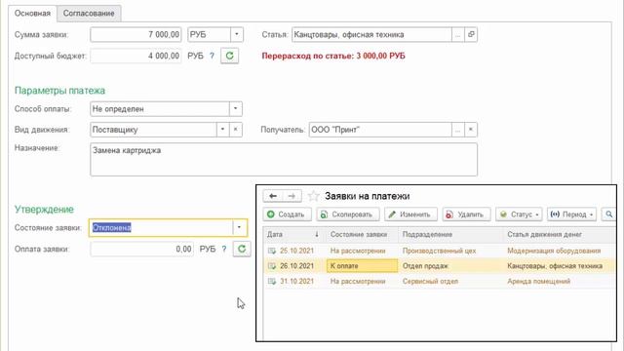Viewport: 624px width, 351px height.
Task: Click the Модернизация оборудования cell
Action: pos(554,251)
